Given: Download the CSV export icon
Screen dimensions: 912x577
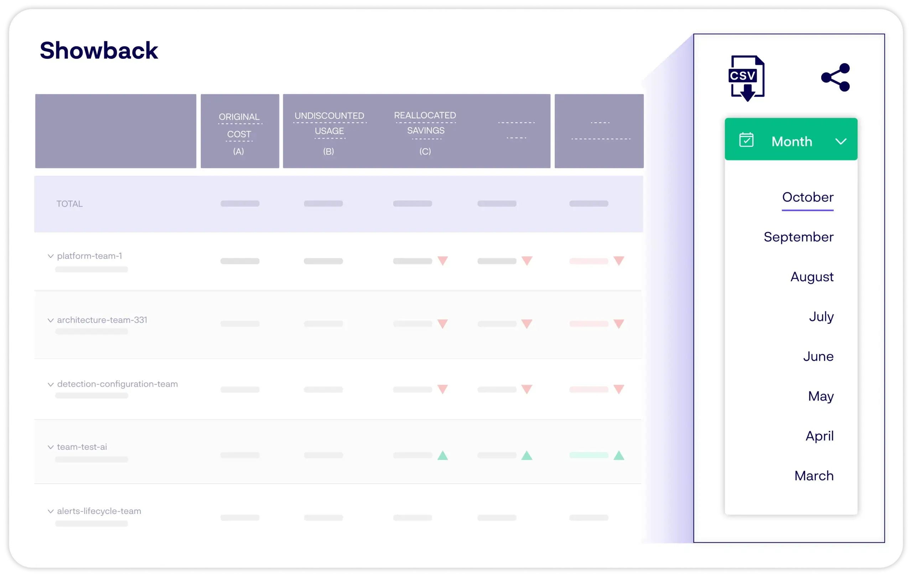Looking at the screenshot, I should coord(746,78).
